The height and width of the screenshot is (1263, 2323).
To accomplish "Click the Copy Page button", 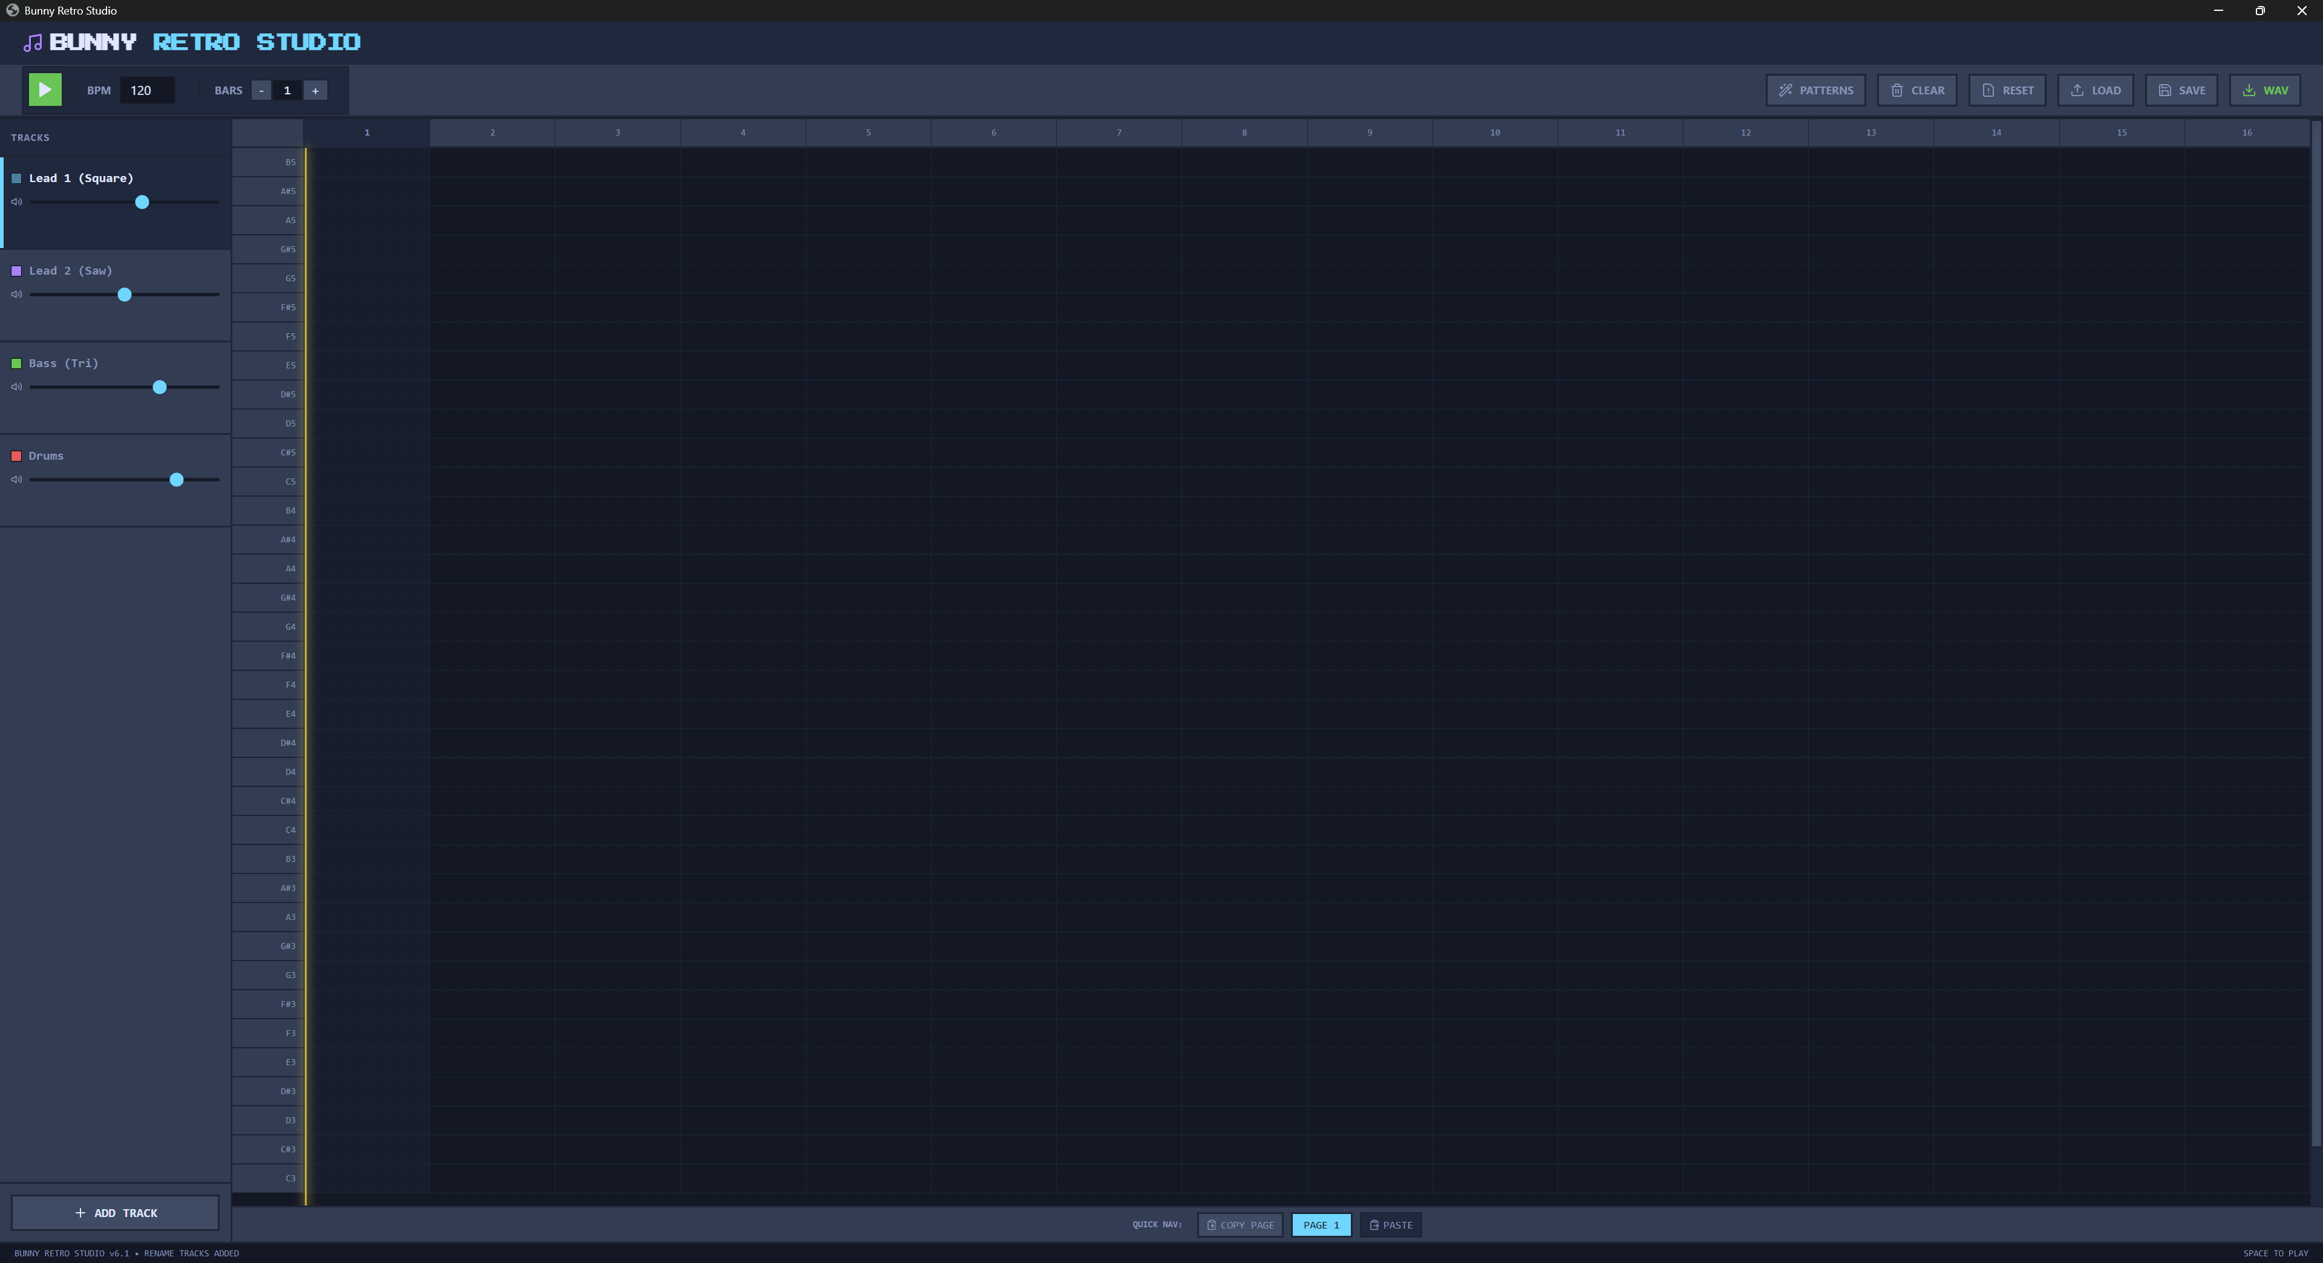I will [1240, 1224].
